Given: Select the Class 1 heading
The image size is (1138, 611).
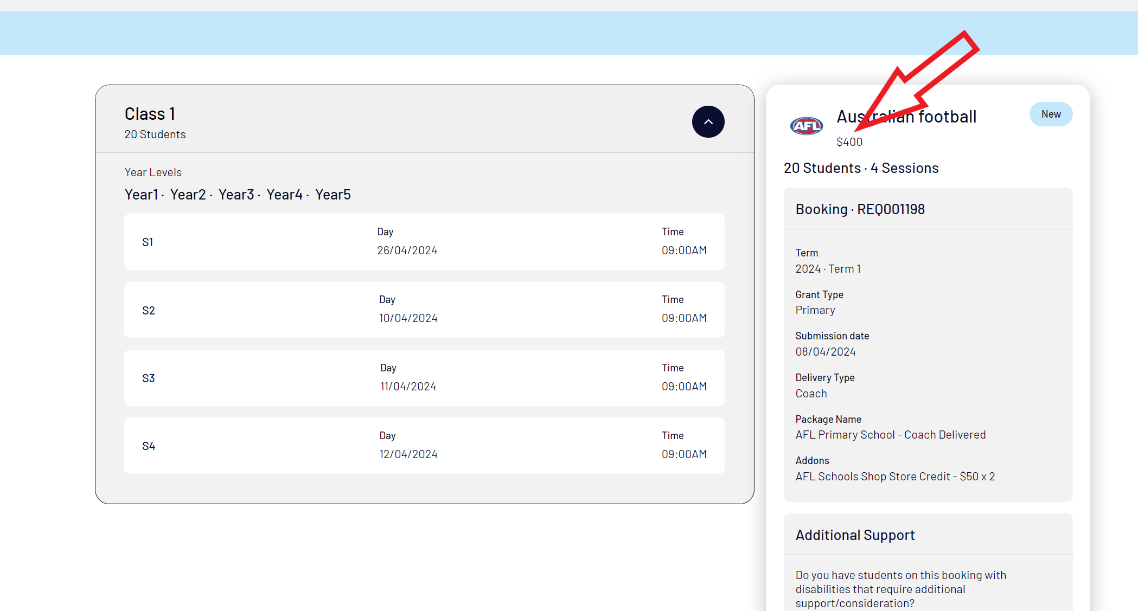Looking at the screenshot, I should 150,114.
